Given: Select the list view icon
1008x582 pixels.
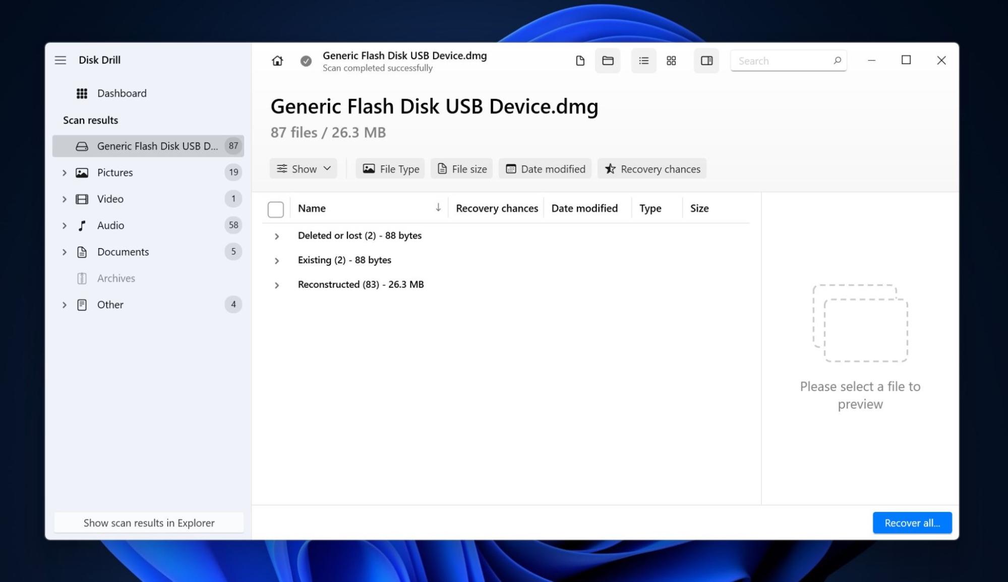Looking at the screenshot, I should tap(642, 61).
